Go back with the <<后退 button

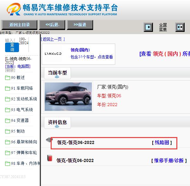52,25
